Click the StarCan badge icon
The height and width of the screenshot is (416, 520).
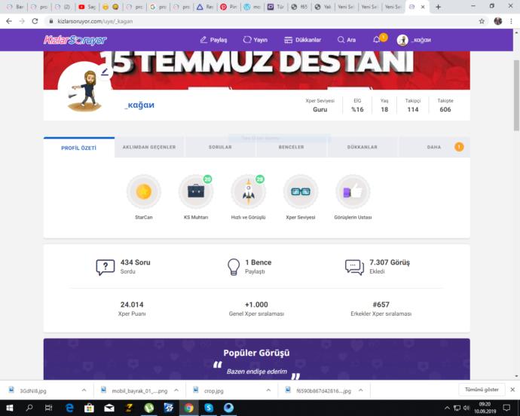point(144,191)
